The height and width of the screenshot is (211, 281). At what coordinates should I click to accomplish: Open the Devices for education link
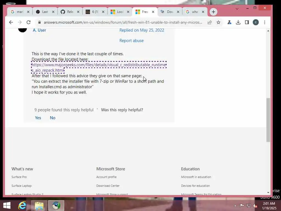tap(195, 186)
